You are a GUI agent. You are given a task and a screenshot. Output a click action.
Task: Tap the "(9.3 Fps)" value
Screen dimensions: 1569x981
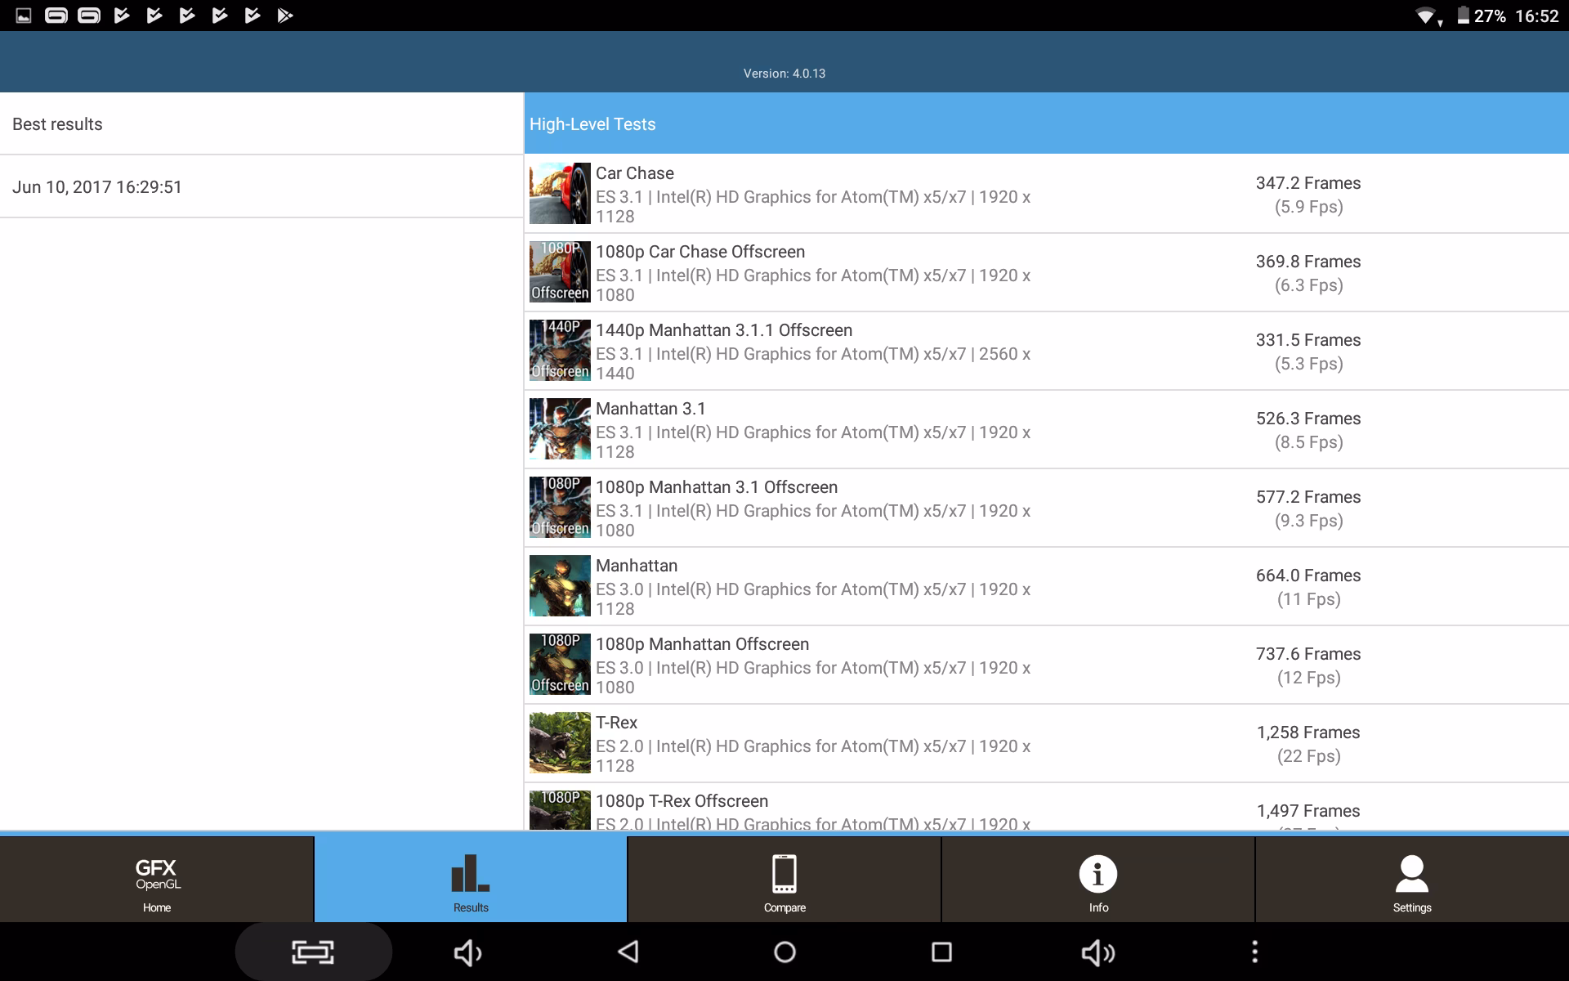tap(1309, 521)
